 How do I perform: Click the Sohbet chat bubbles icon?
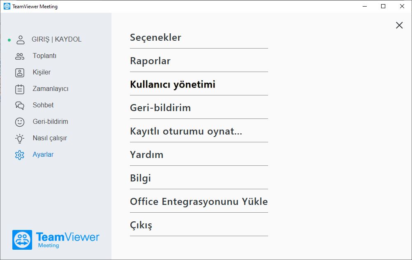pos(20,105)
